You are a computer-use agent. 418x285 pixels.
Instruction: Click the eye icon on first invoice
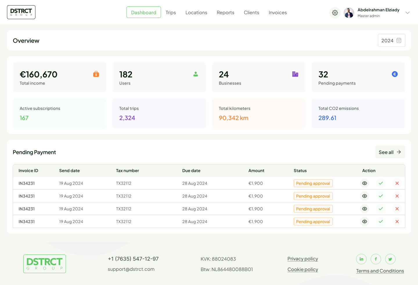coord(365,183)
